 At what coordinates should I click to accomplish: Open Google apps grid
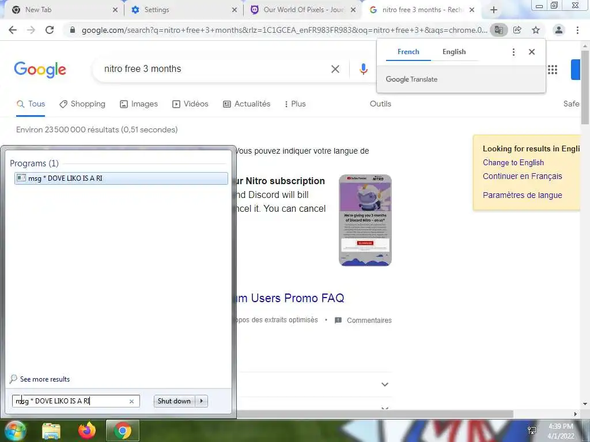tap(553, 70)
